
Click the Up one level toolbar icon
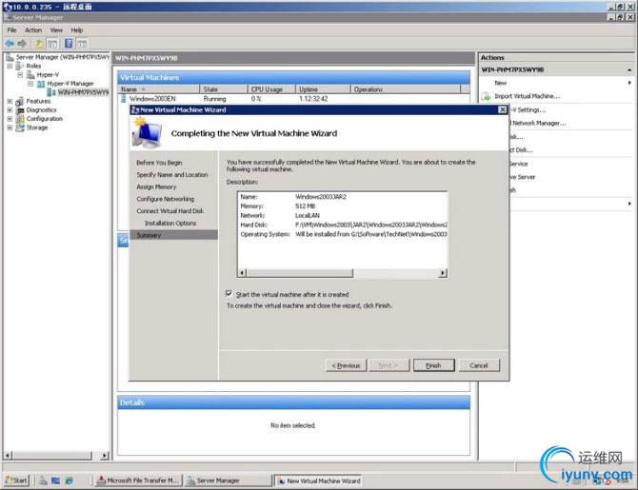[x=38, y=43]
